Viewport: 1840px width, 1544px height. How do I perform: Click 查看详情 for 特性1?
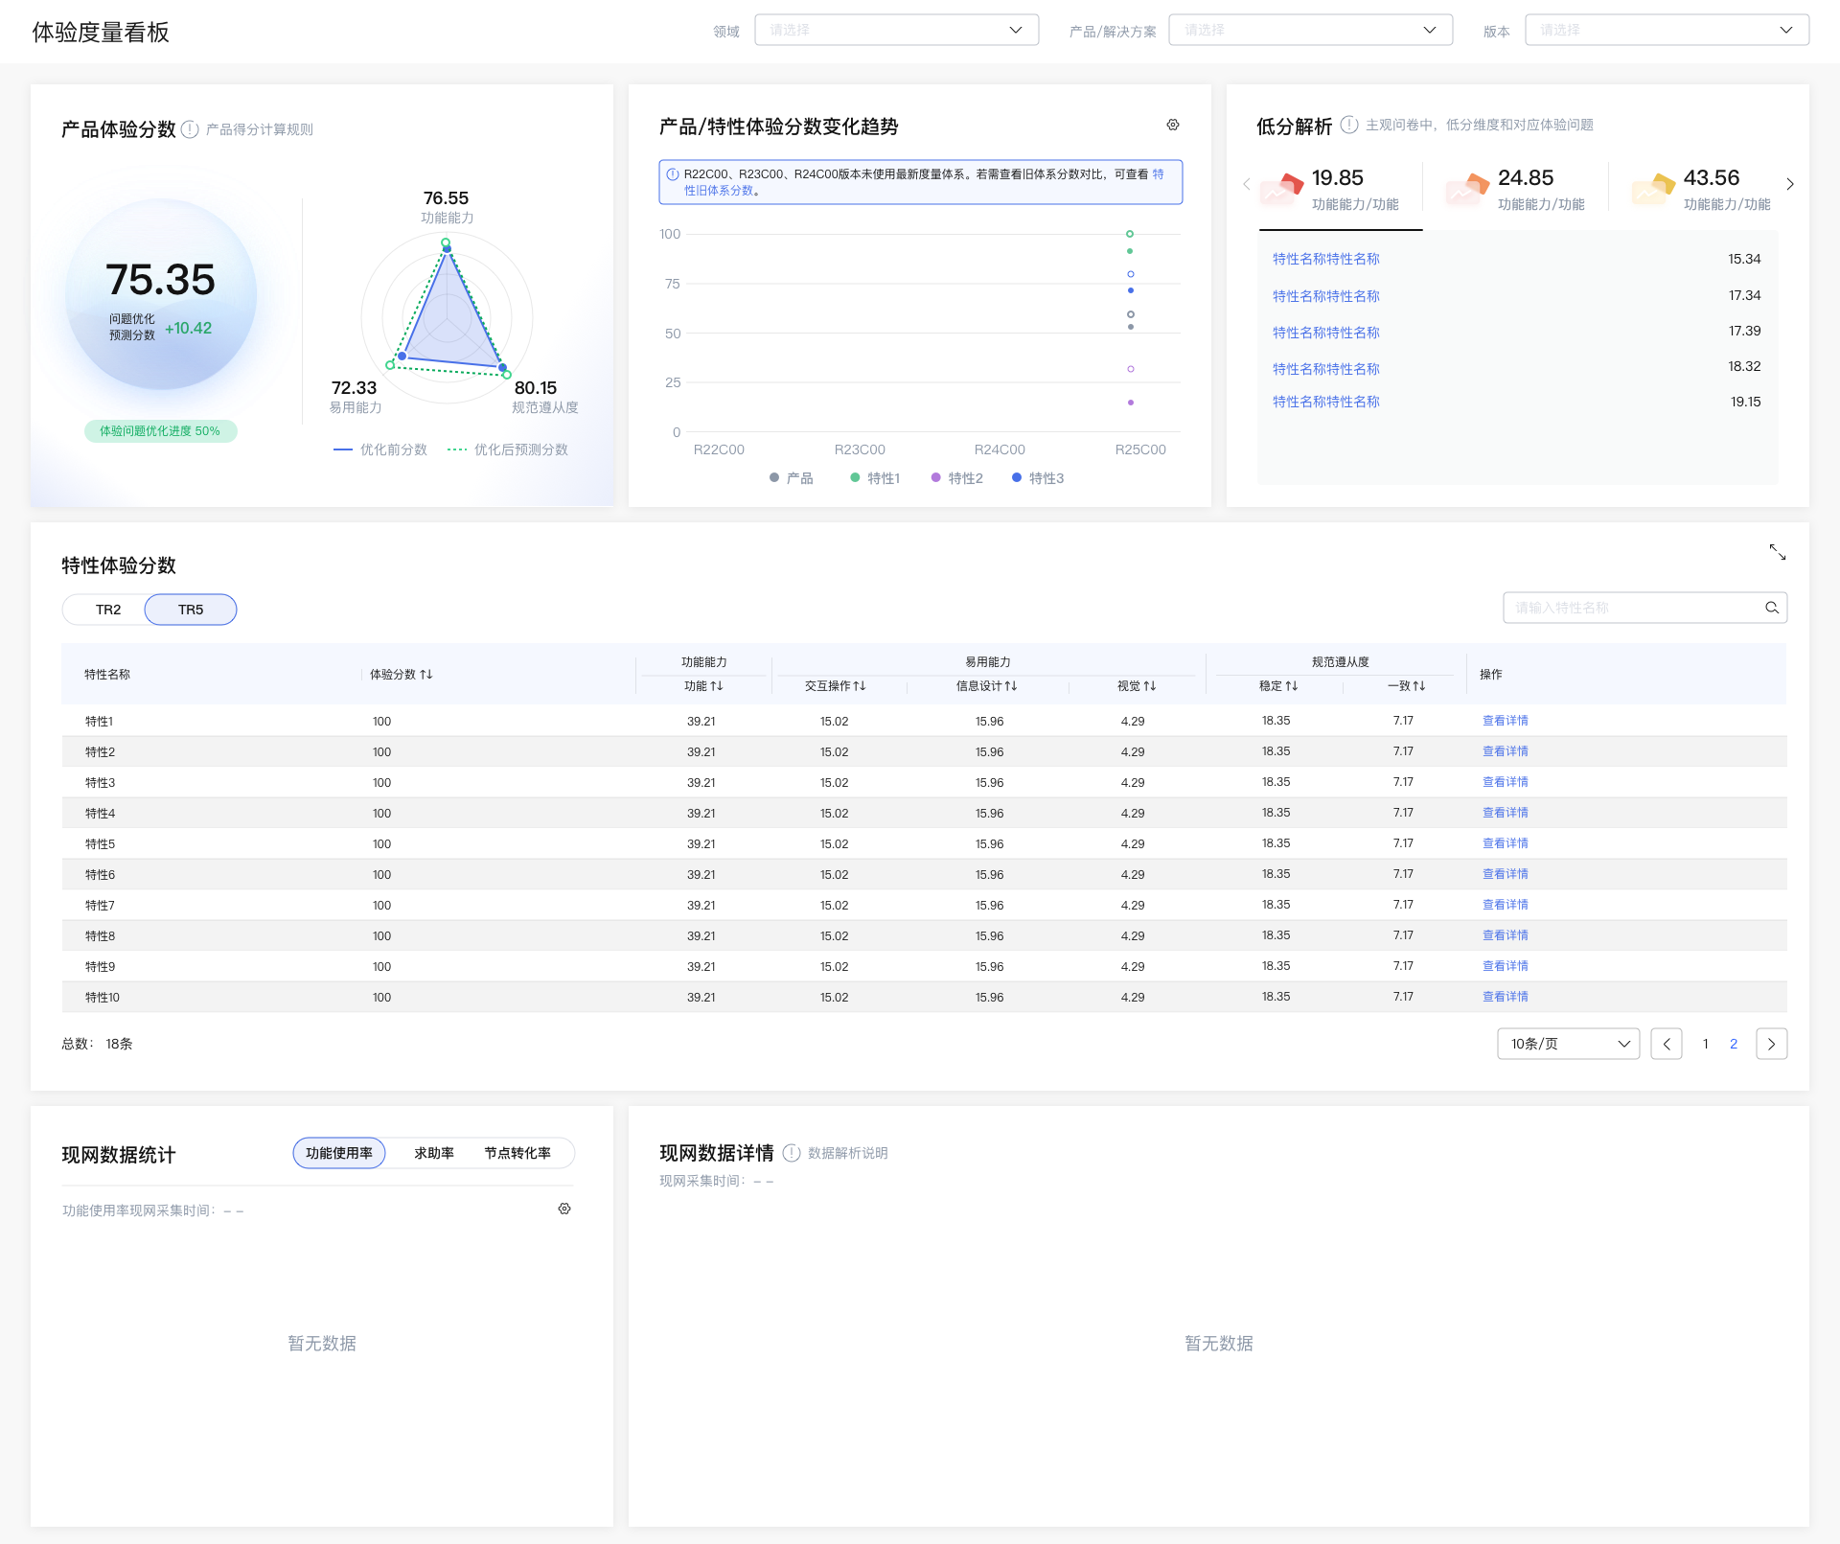click(x=1506, y=721)
